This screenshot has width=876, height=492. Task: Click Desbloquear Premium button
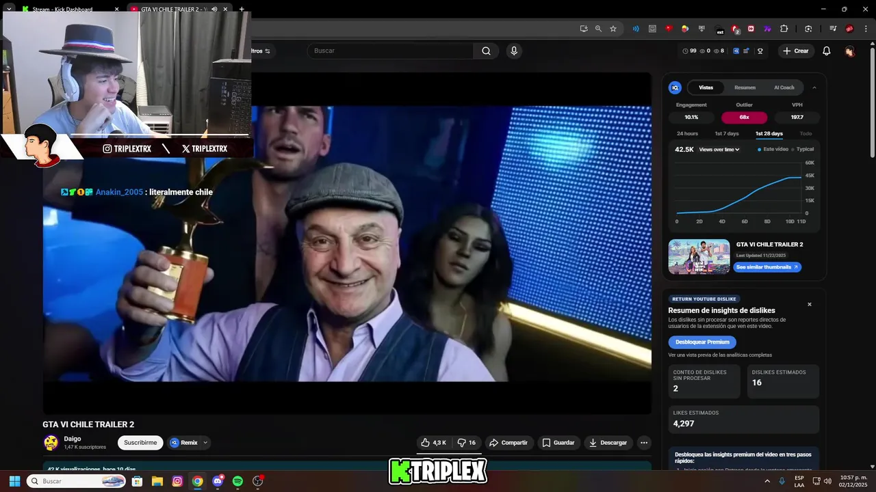[x=702, y=342]
